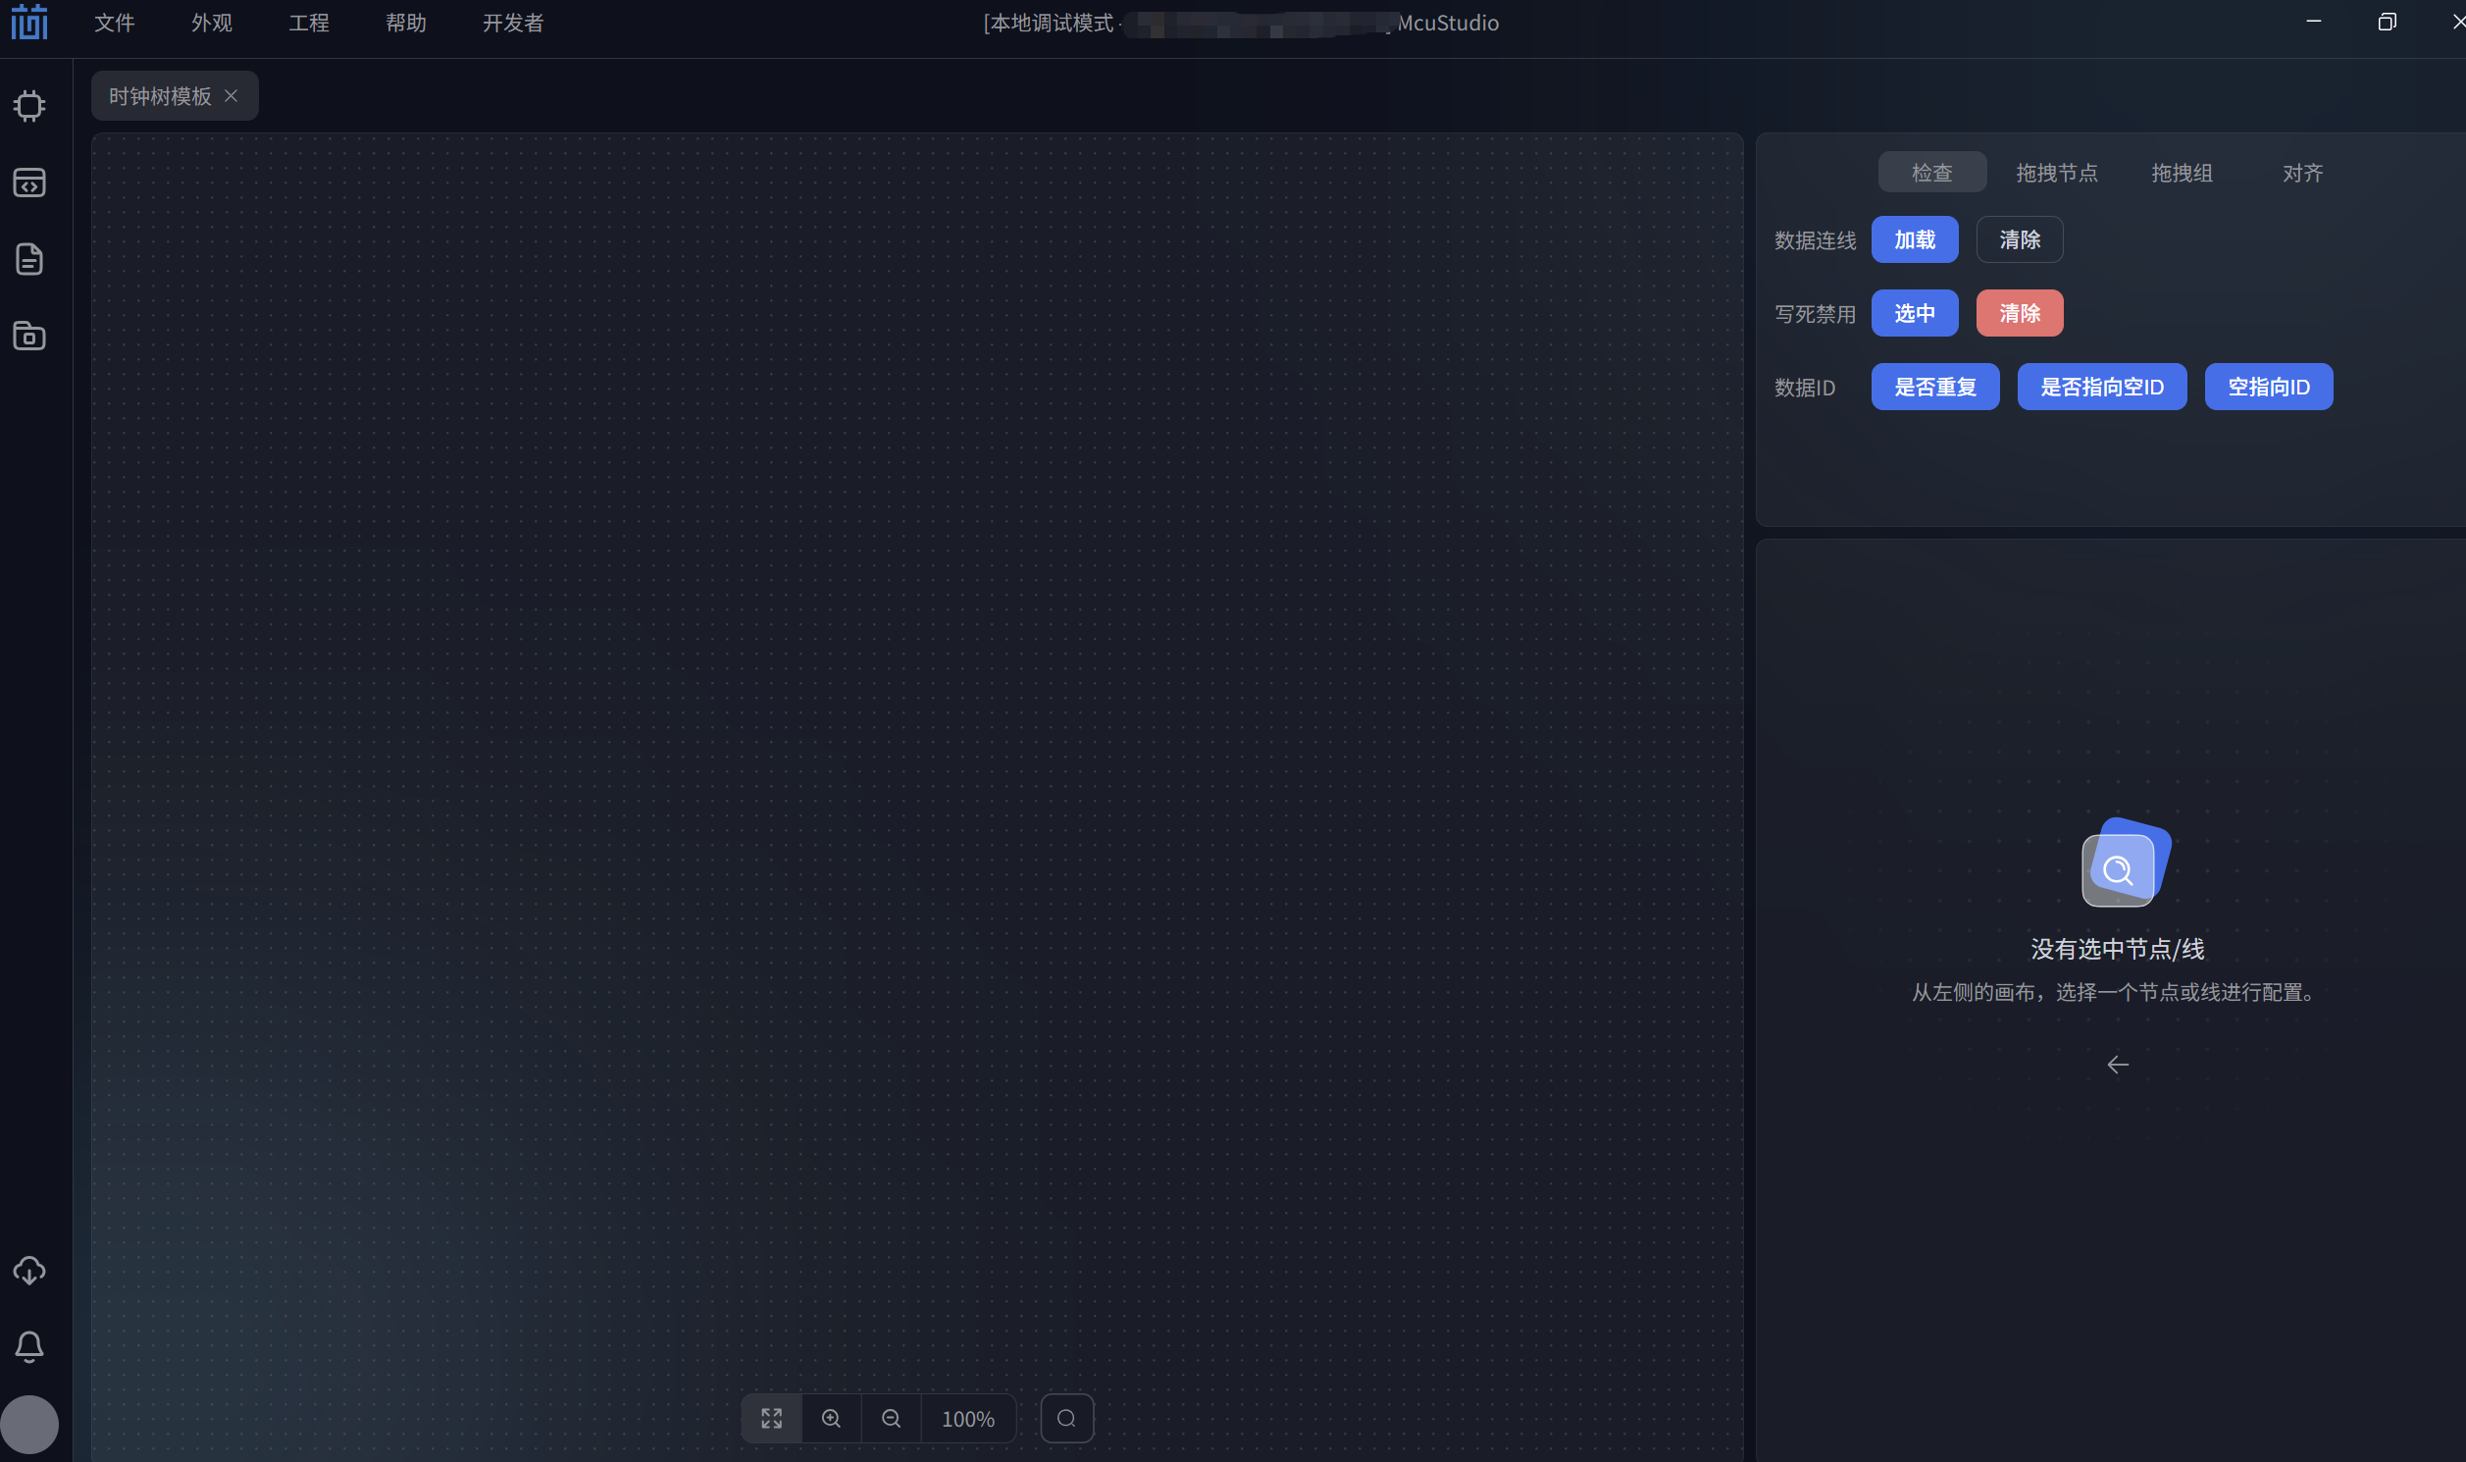Screen dimensions: 2466x1462
Task: Open the 工程 menu
Action: point(309,23)
